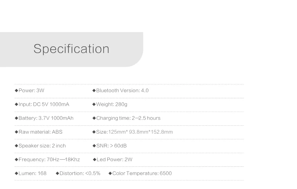Click the diamond bullet beside Lumen

coord(16,174)
